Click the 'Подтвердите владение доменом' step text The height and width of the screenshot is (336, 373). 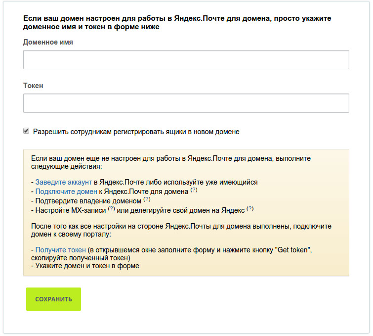88,201
